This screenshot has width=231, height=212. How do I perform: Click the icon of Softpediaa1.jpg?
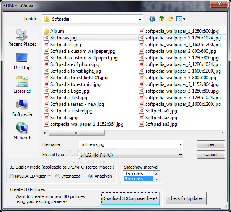141,111
